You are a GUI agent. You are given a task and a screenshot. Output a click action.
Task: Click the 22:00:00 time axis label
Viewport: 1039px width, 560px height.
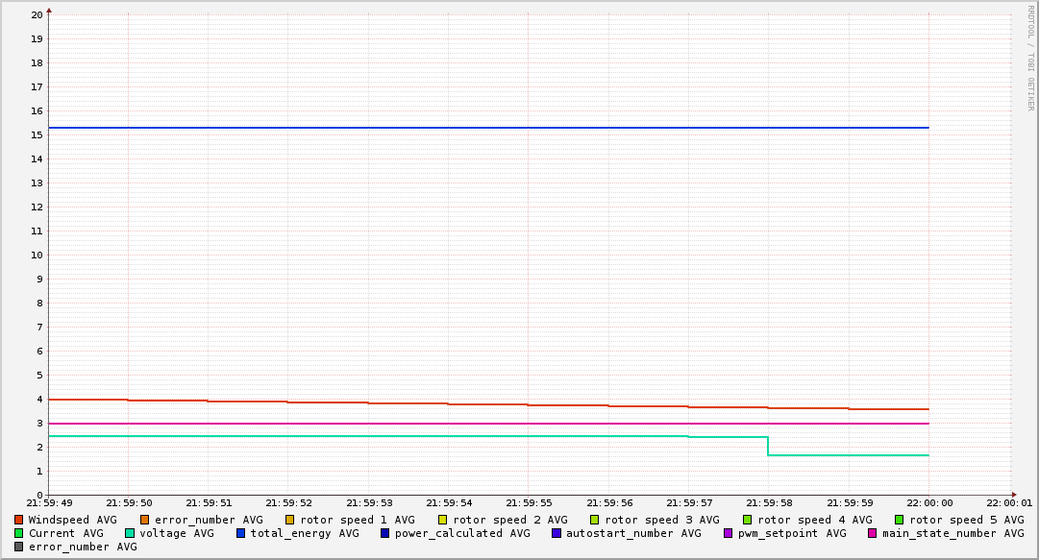pos(928,502)
